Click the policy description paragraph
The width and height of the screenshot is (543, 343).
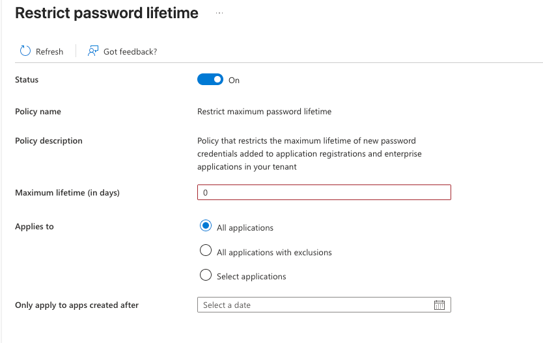[309, 154]
